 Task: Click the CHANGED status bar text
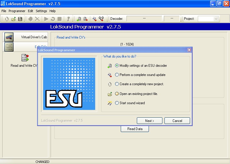pos(42,162)
